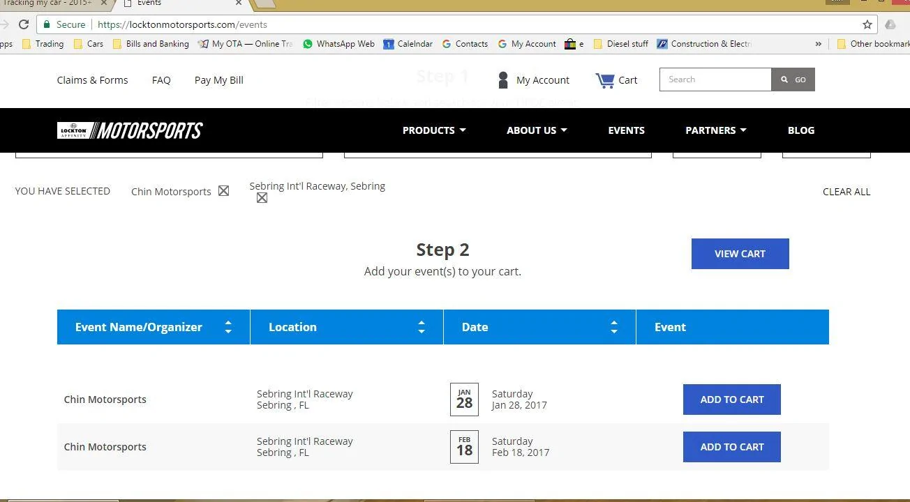Viewport: 910px width, 502px height.
Task: Expand the Partners menu
Action: tap(716, 130)
